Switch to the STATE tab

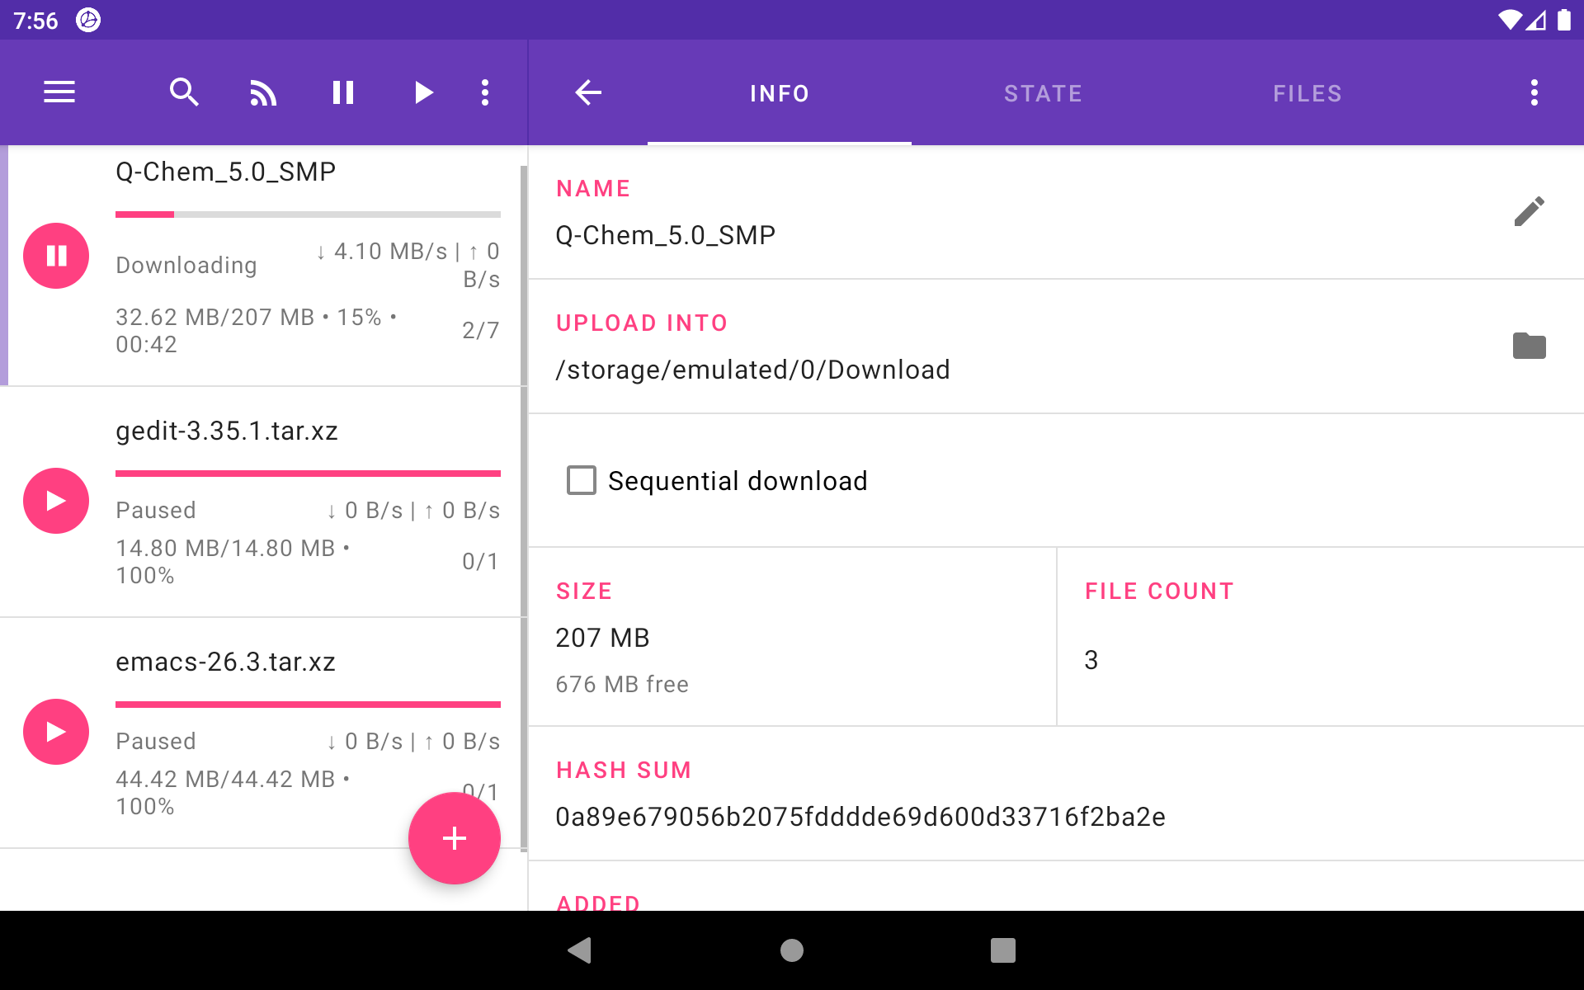point(1043,93)
